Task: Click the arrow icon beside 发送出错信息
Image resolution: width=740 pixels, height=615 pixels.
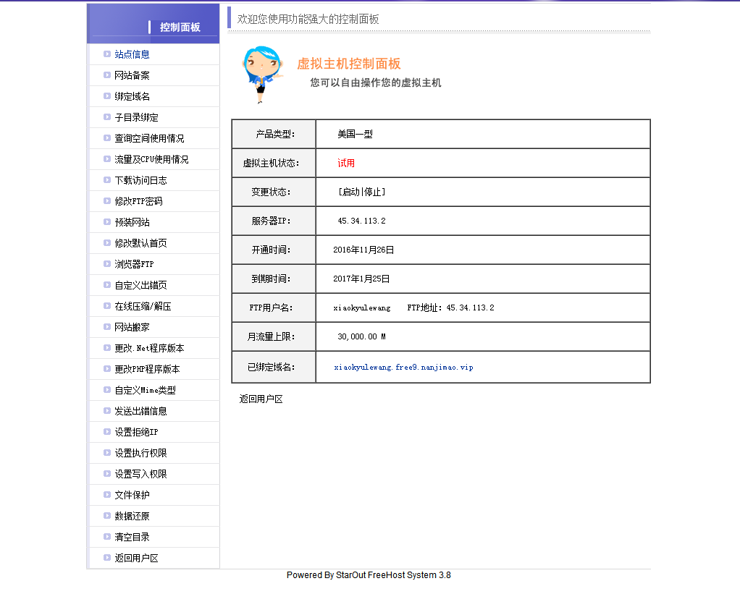Action: (107, 411)
